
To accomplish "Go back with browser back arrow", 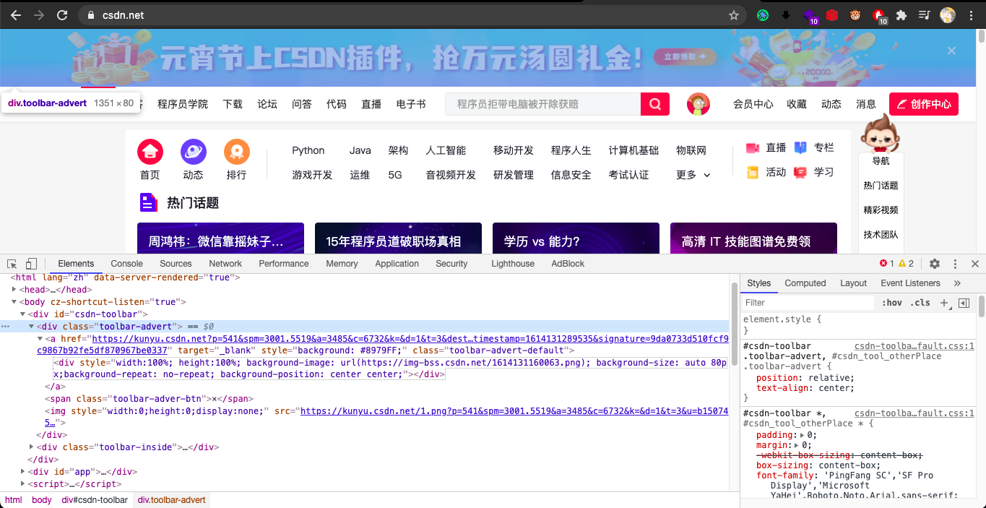I will point(16,14).
